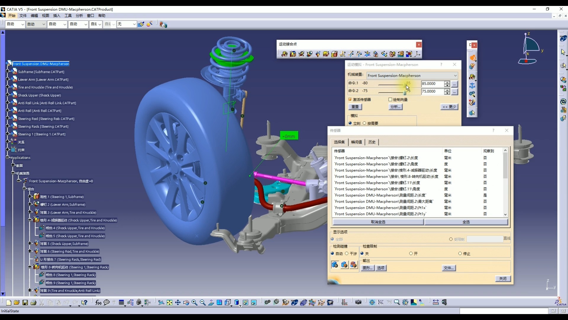
Task: Click the orange simulation icon in vertical DMU toolbar
Action: 472,58
